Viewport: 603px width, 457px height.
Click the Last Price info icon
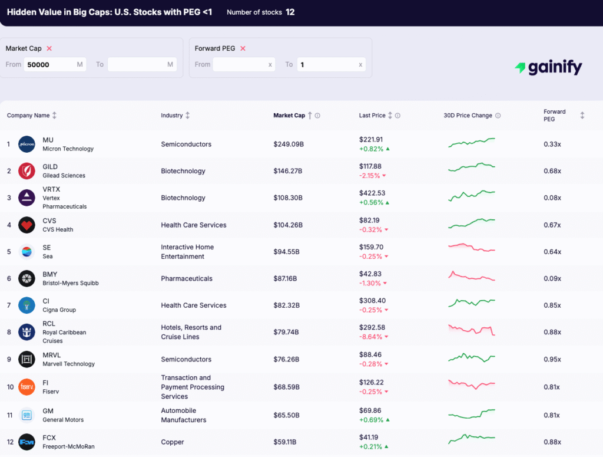coord(397,116)
